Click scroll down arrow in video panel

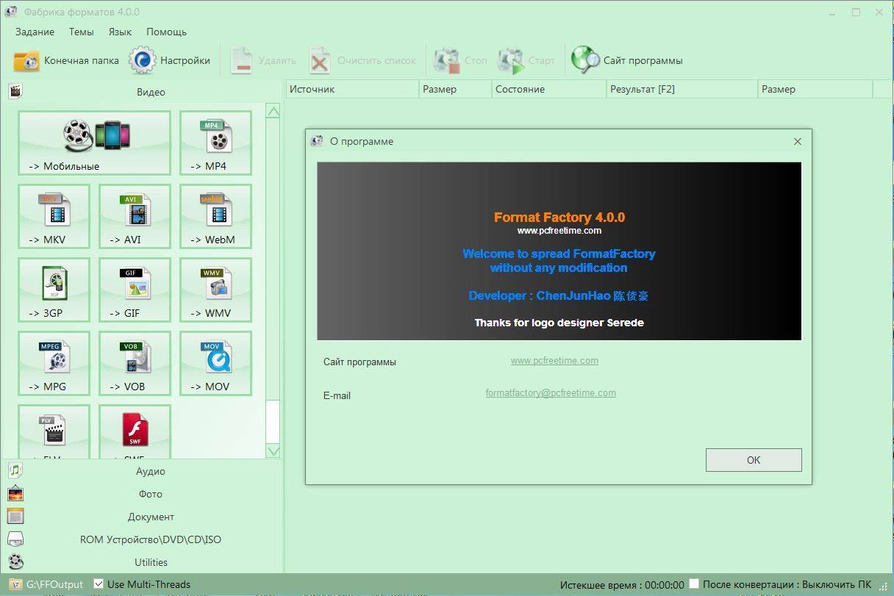[273, 451]
